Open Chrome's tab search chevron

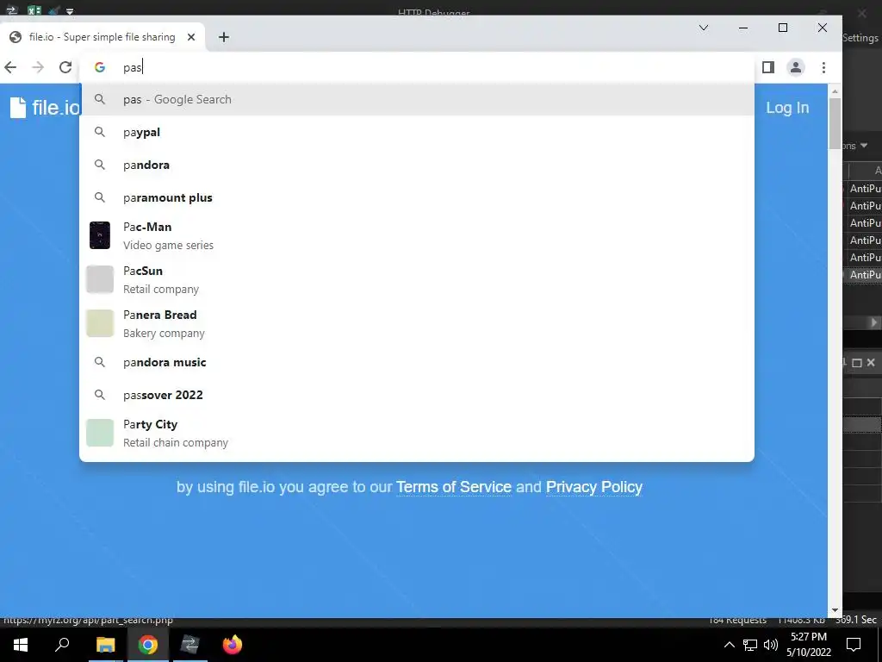pos(703,28)
